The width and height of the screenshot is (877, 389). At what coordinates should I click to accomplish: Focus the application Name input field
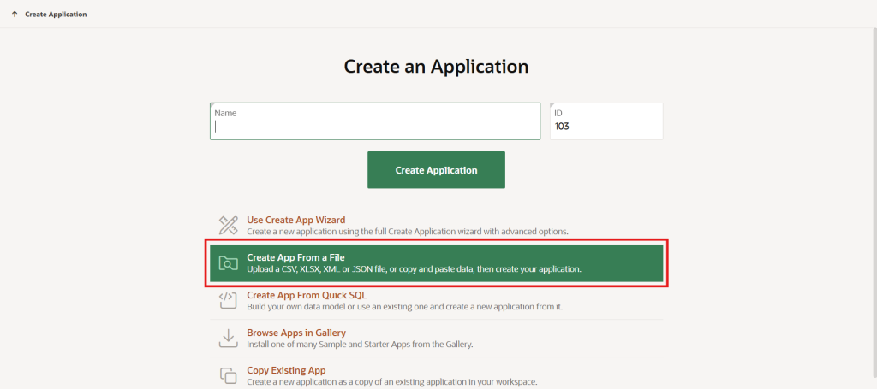(375, 121)
